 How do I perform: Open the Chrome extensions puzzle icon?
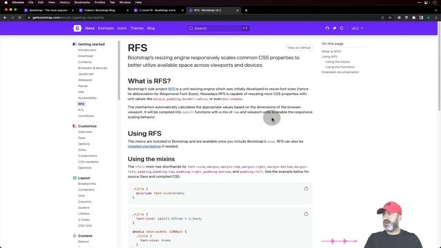click(413, 17)
